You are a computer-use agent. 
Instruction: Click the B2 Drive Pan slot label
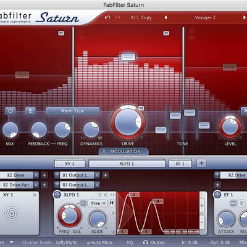16,185
